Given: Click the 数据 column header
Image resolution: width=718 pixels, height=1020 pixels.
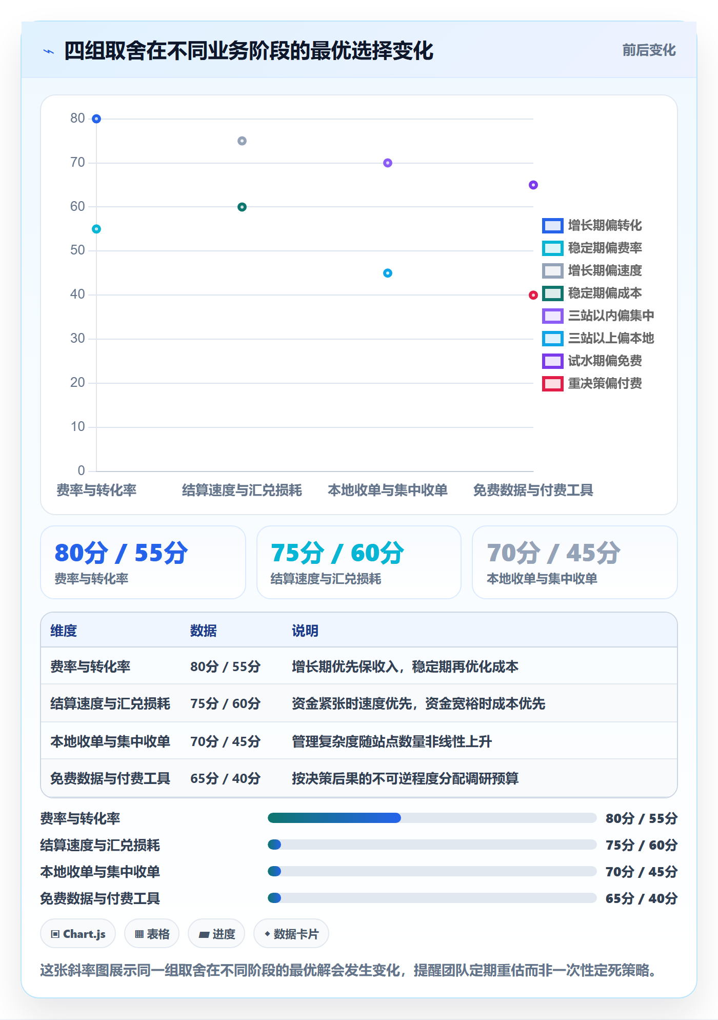Looking at the screenshot, I should coord(204,631).
